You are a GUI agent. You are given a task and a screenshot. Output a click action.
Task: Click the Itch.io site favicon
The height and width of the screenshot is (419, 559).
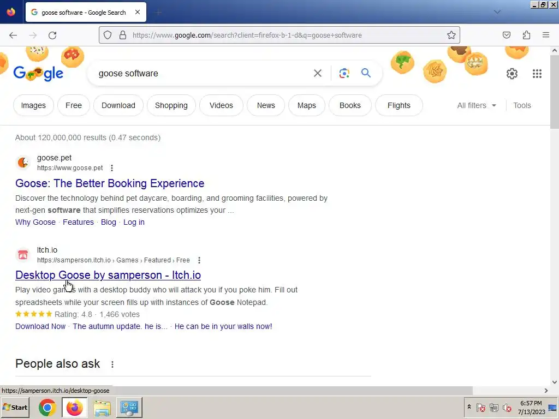(23, 255)
